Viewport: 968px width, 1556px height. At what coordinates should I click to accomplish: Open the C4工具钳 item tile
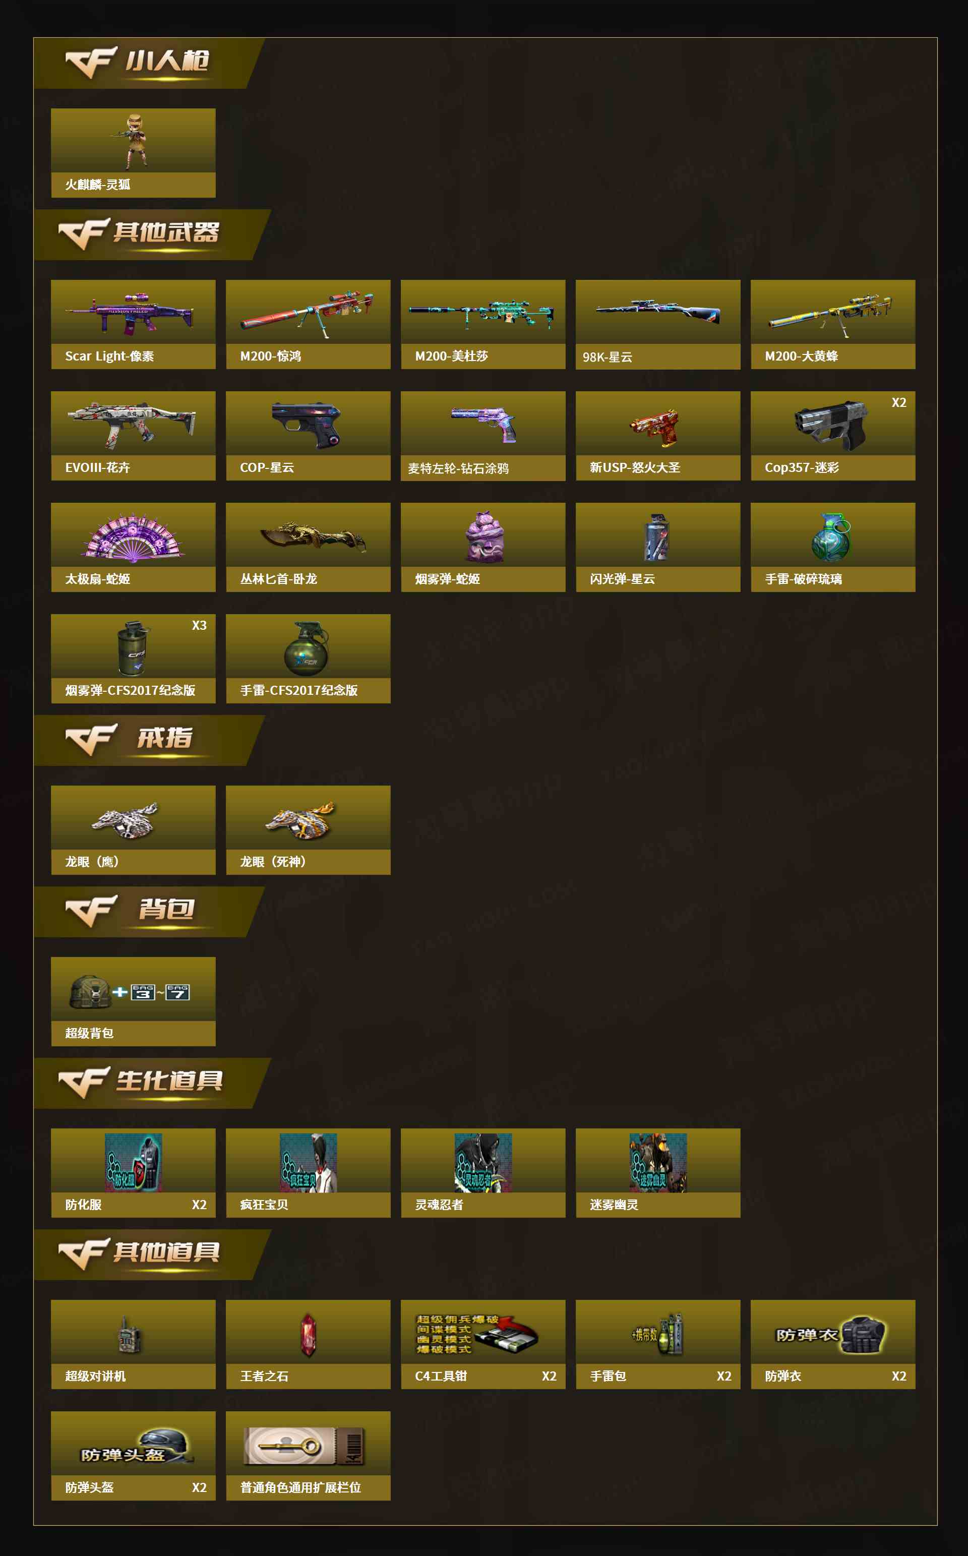coord(482,1345)
